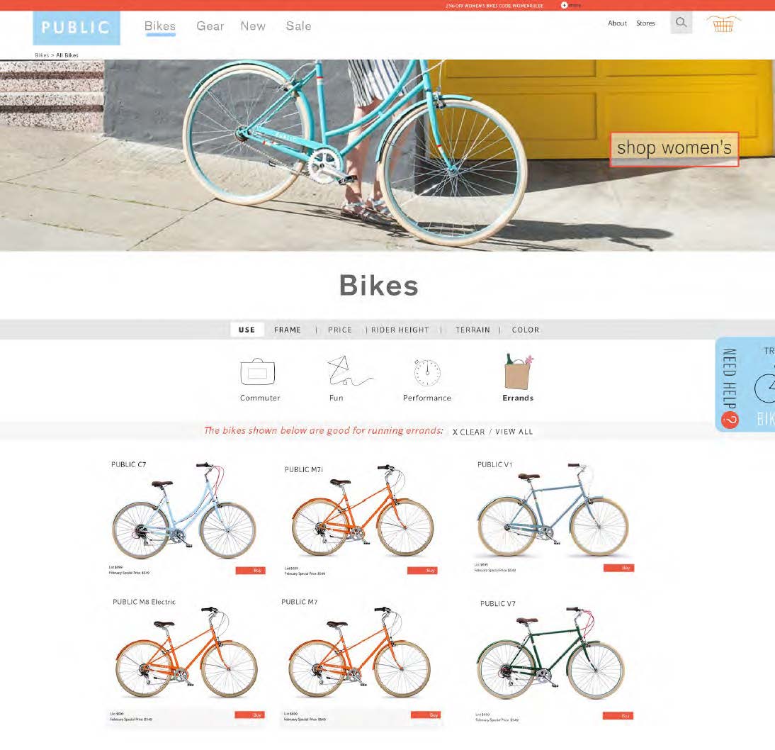
Task: Open the Gear navigation menu
Action: pos(210,26)
